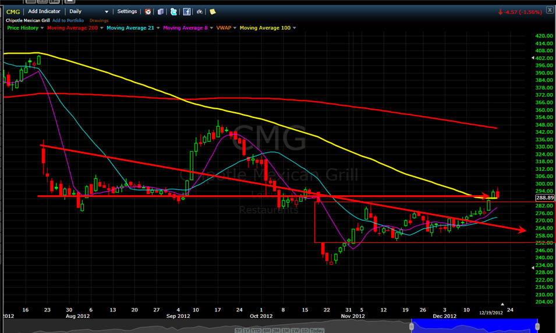This screenshot has height=333, width=556.
Task: Click the alarm clock alert icon
Action: click(148, 12)
